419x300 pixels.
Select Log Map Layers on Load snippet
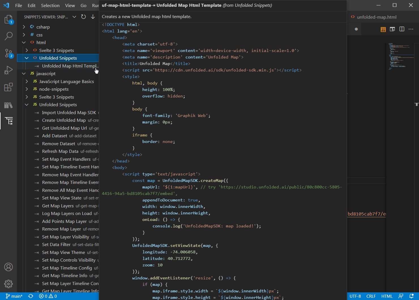58,213
